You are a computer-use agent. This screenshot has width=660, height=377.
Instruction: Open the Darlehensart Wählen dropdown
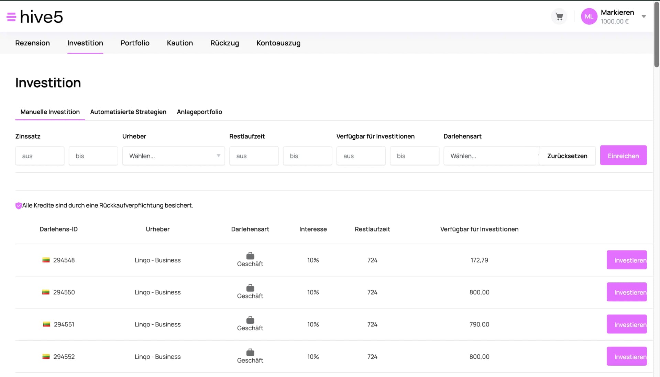pos(491,156)
